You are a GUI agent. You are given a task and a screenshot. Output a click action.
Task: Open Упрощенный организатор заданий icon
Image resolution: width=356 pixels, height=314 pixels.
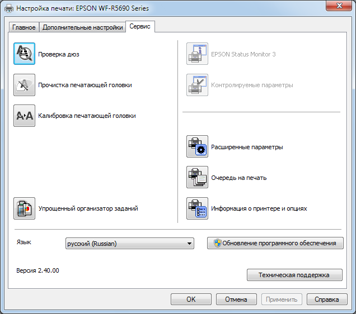(24, 208)
